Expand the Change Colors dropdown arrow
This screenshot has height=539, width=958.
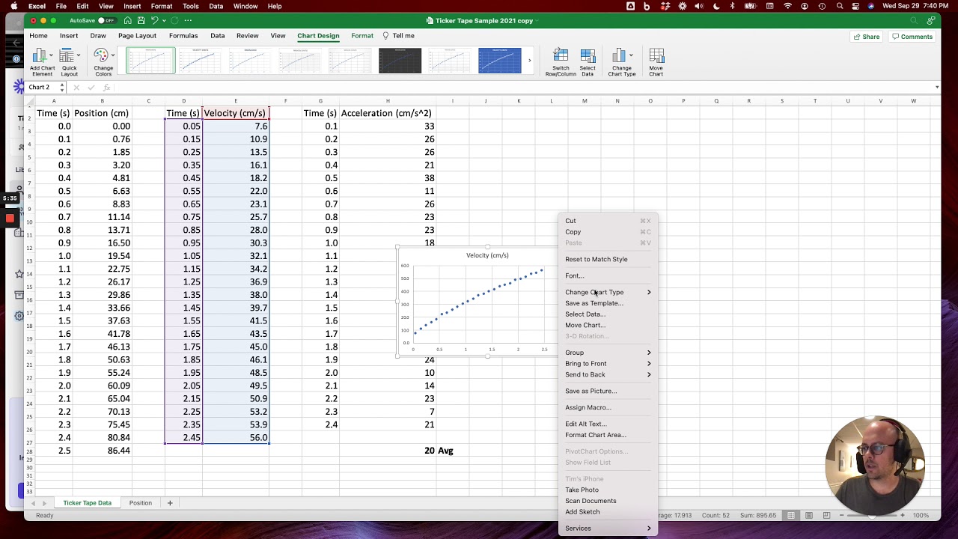[112, 55]
